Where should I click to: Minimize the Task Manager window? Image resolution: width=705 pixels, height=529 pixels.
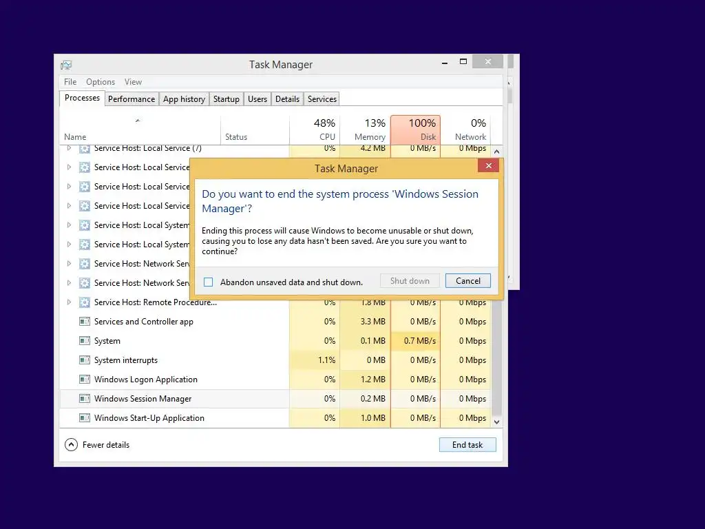[x=445, y=62]
